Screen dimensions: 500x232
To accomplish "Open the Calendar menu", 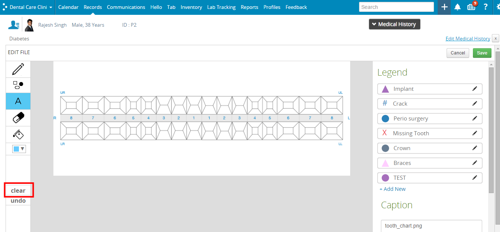I will 68,7.
